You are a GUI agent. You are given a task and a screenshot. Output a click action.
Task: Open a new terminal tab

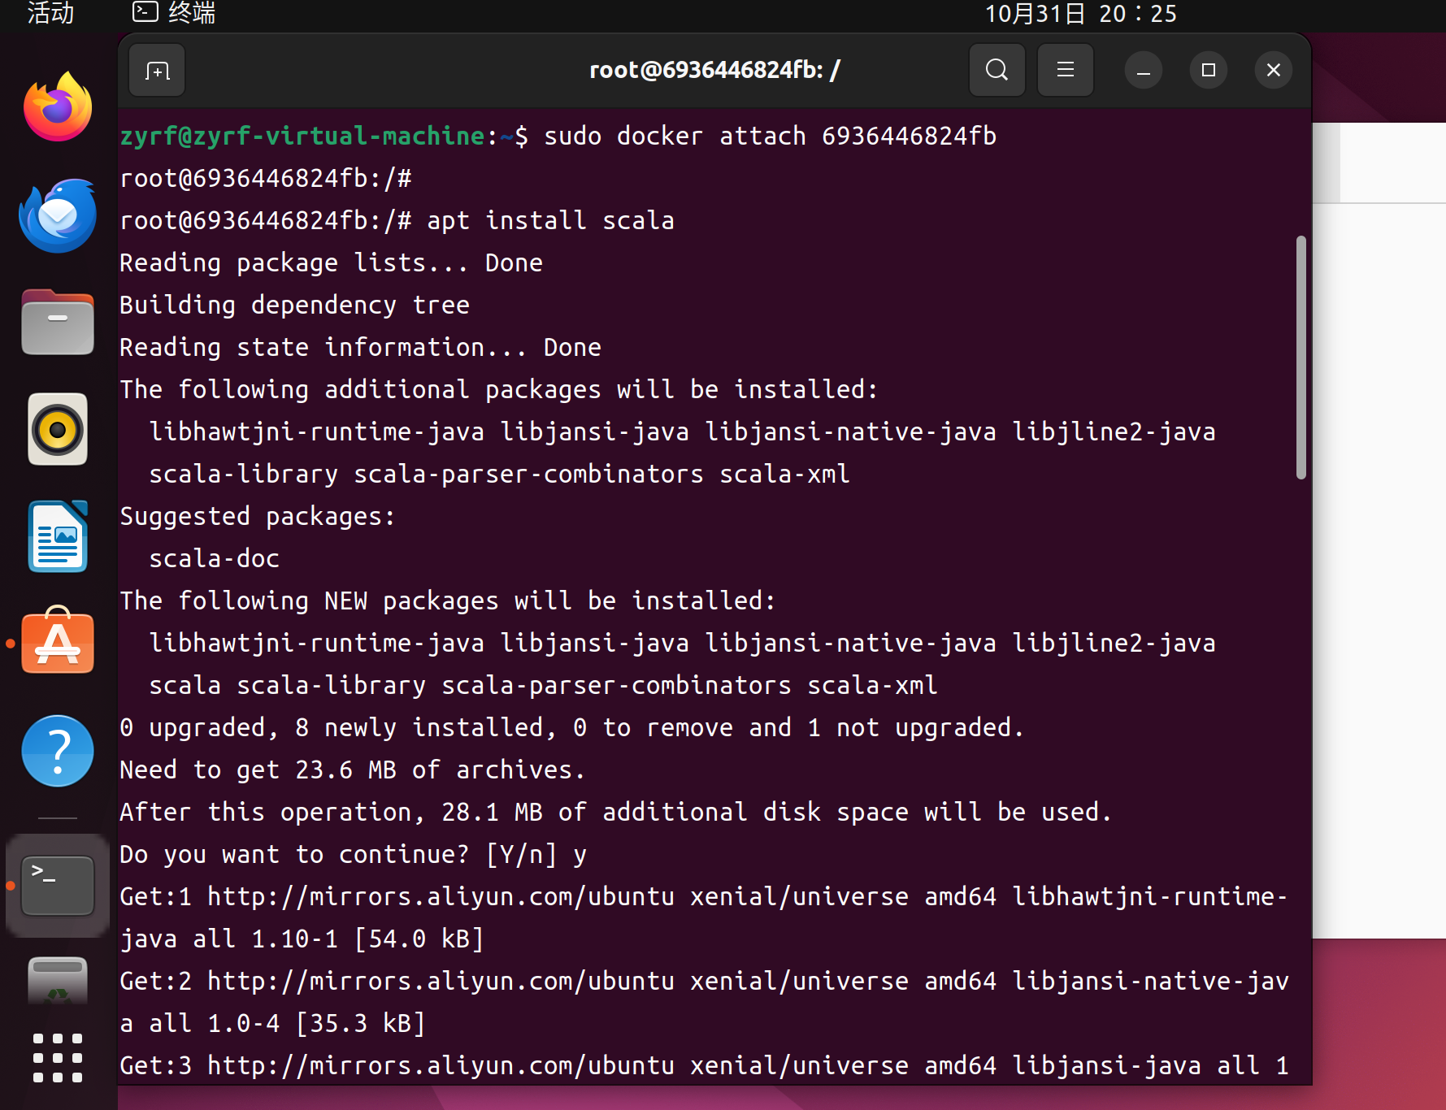[x=157, y=71]
